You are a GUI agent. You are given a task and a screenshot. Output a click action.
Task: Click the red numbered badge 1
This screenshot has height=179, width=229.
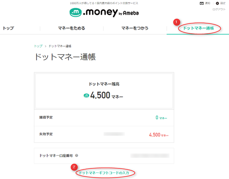[x=177, y=22]
